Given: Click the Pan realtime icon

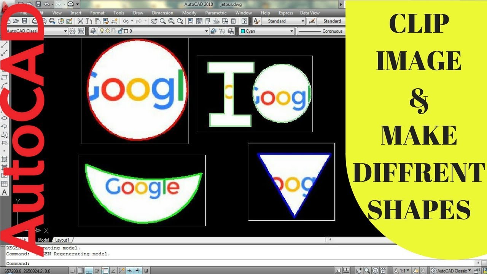Looking at the screenshot, I should click(154, 21).
